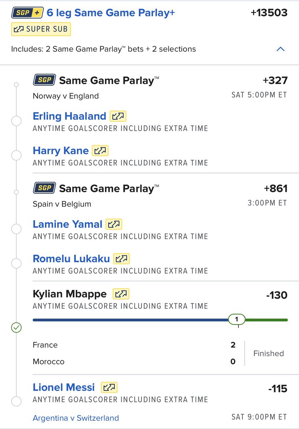
Task: Collapse the parlay details chevron
Action: pos(281,49)
